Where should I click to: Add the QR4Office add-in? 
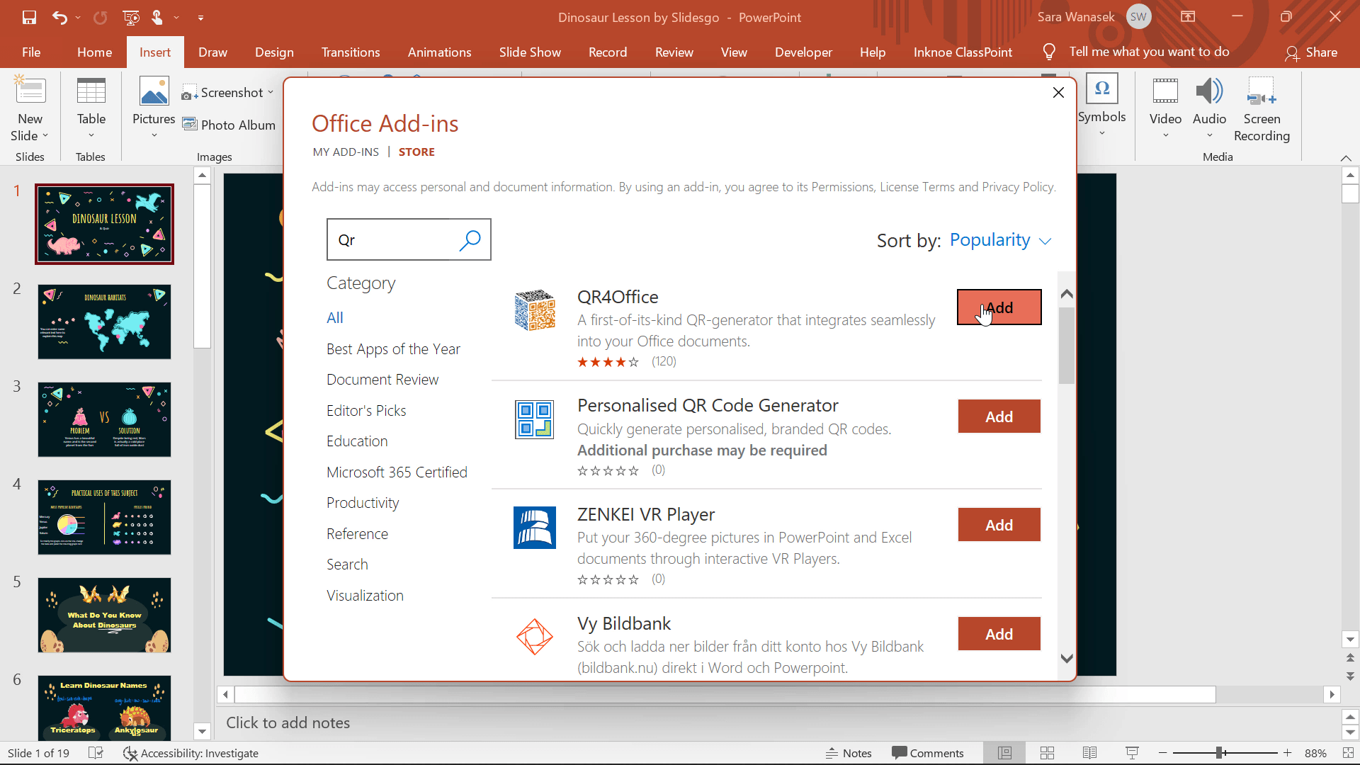click(999, 307)
